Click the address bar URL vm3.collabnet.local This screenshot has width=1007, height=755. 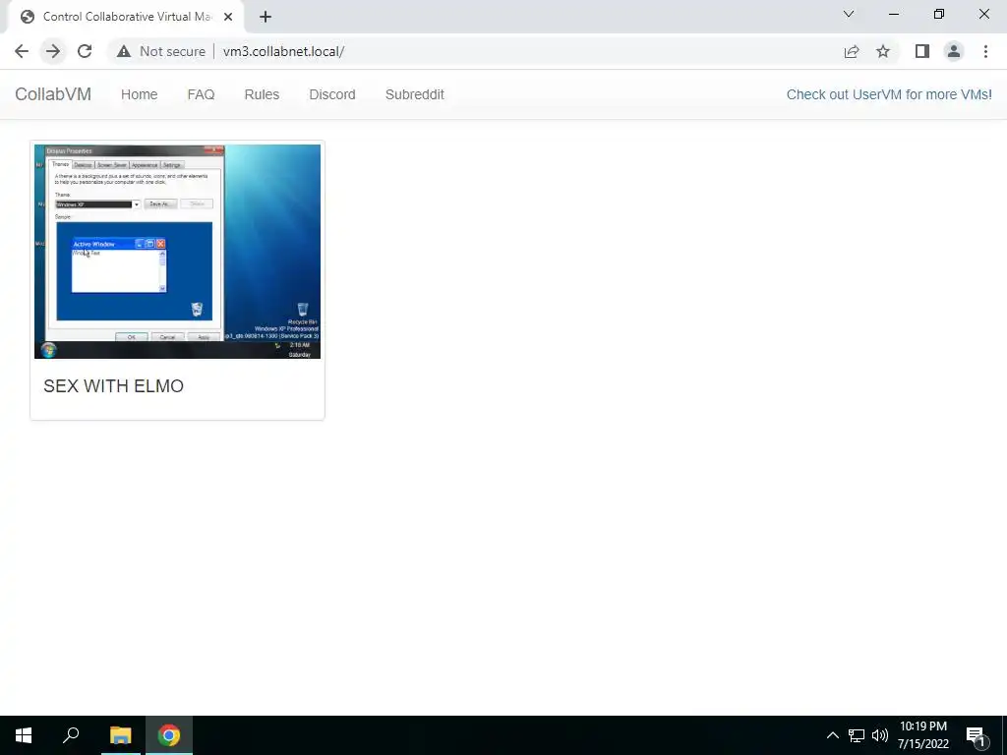point(283,51)
